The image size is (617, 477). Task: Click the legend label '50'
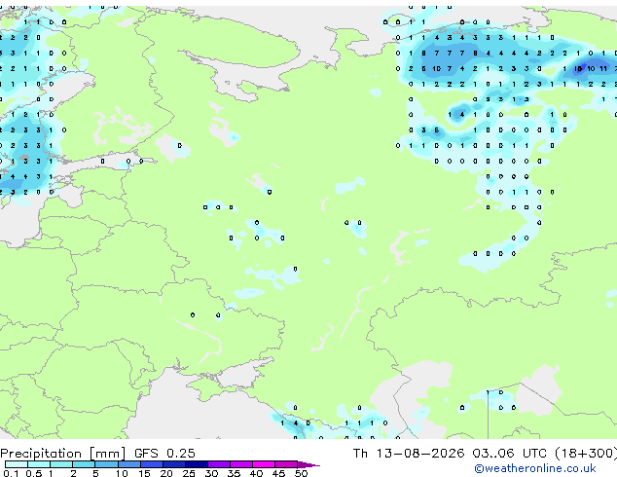pyautogui.click(x=301, y=473)
